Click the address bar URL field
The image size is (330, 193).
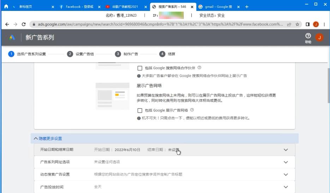(160, 24)
